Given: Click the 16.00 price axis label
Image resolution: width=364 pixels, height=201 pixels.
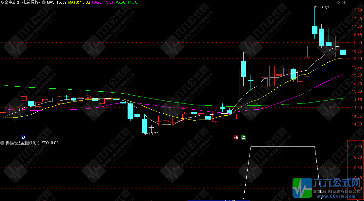Looking at the screenshot, I should click(x=357, y=59).
